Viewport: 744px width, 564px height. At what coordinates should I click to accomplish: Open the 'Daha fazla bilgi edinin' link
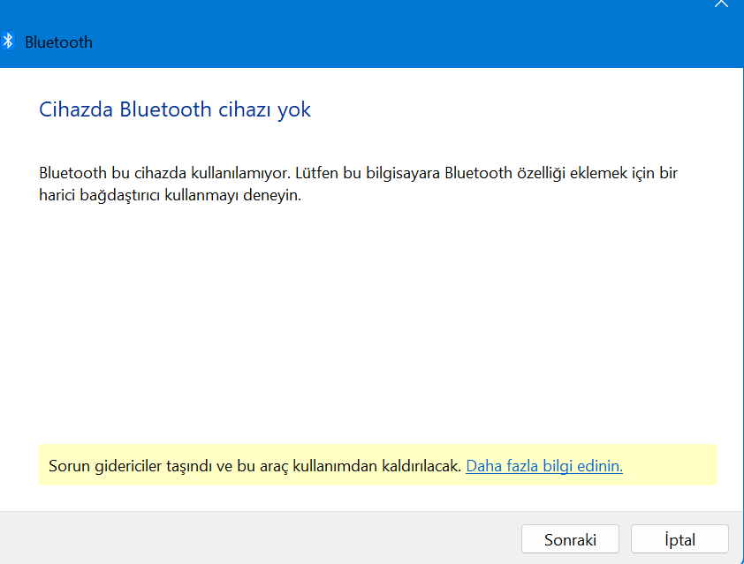544,466
